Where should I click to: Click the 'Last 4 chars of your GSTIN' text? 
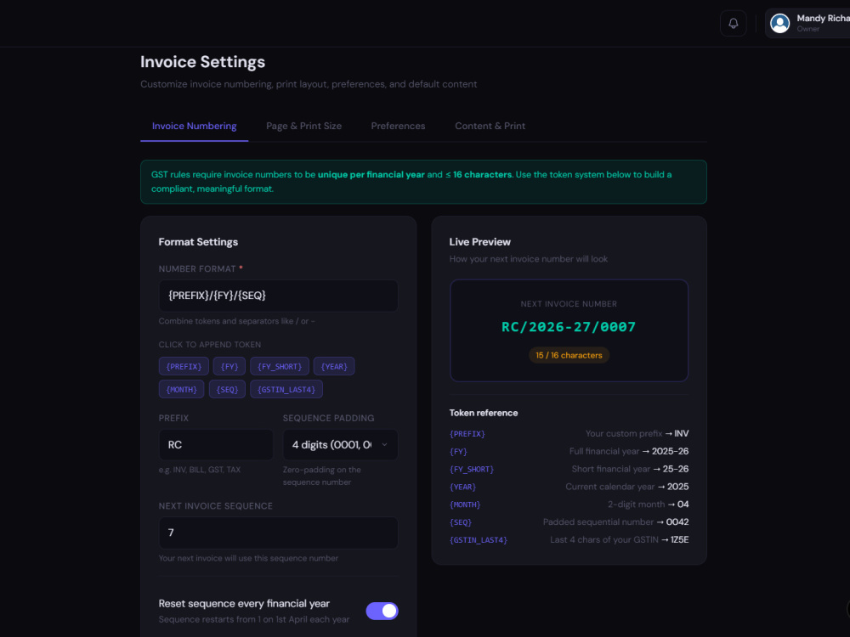pyautogui.click(x=603, y=540)
